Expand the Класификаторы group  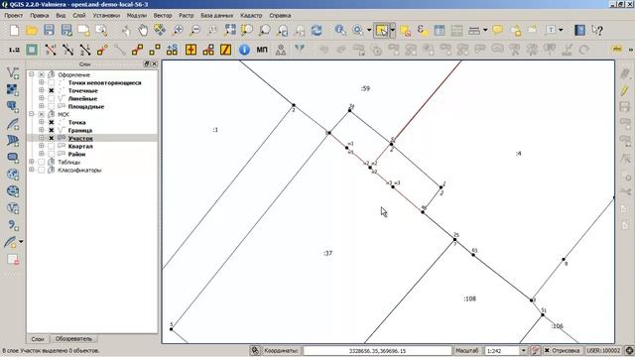pyautogui.click(x=32, y=170)
